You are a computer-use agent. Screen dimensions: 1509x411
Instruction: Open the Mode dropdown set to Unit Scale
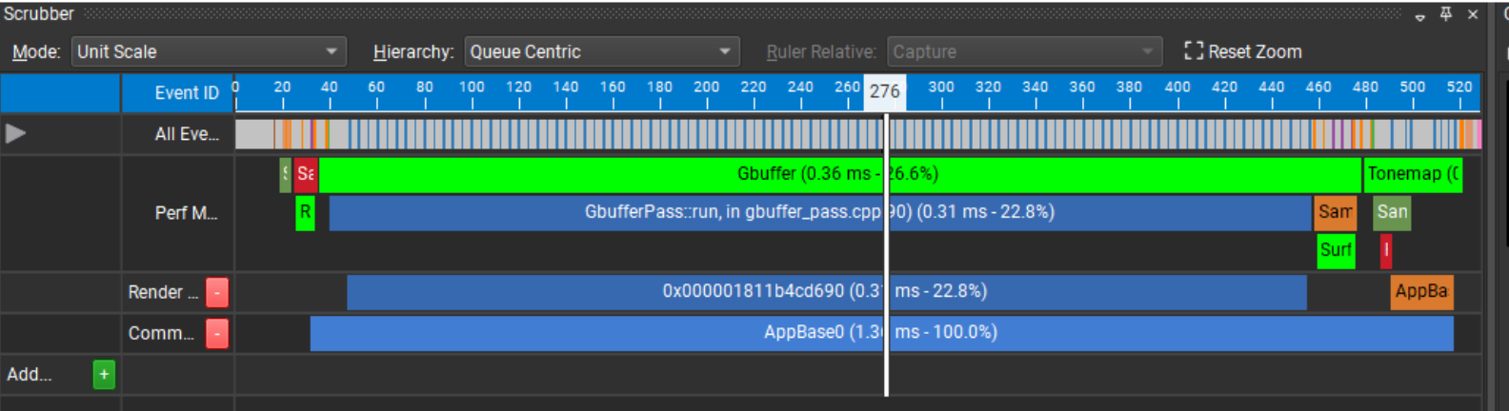tap(208, 51)
